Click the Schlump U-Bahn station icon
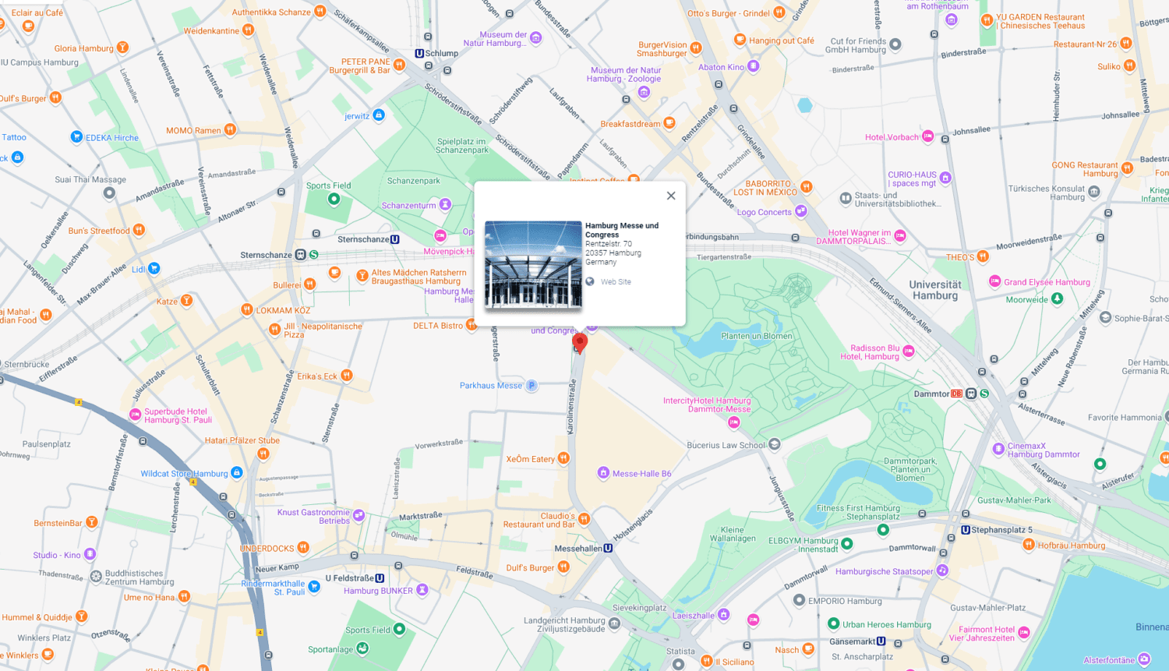 click(x=419, y=54)
